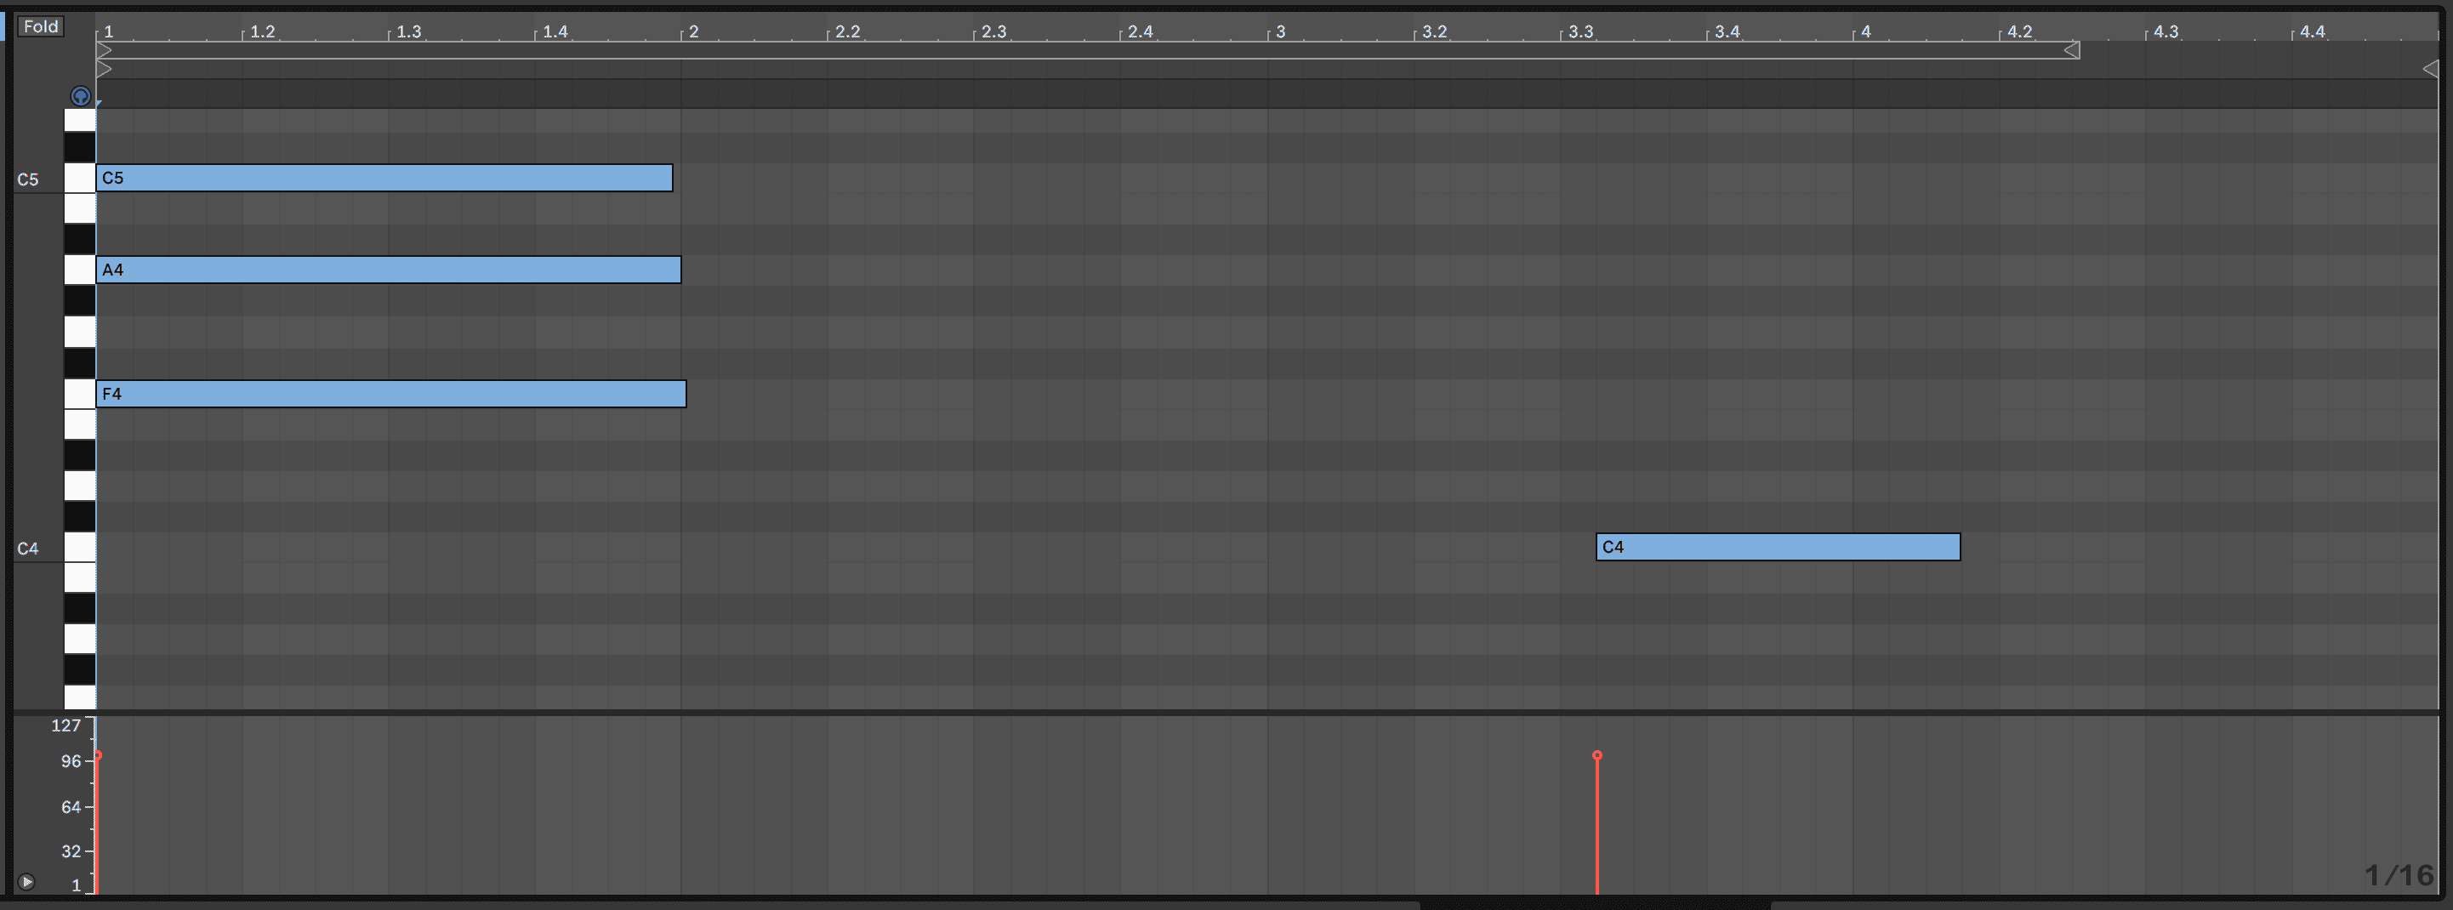
Task: Select the C5 note
Action: click(384, 178)
